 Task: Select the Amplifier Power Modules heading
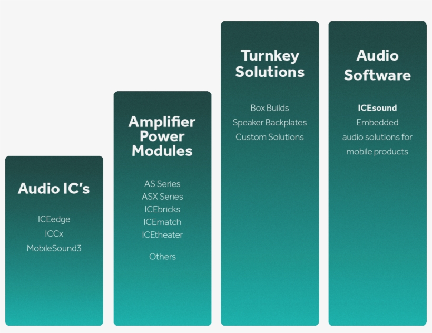pos(162,136)
